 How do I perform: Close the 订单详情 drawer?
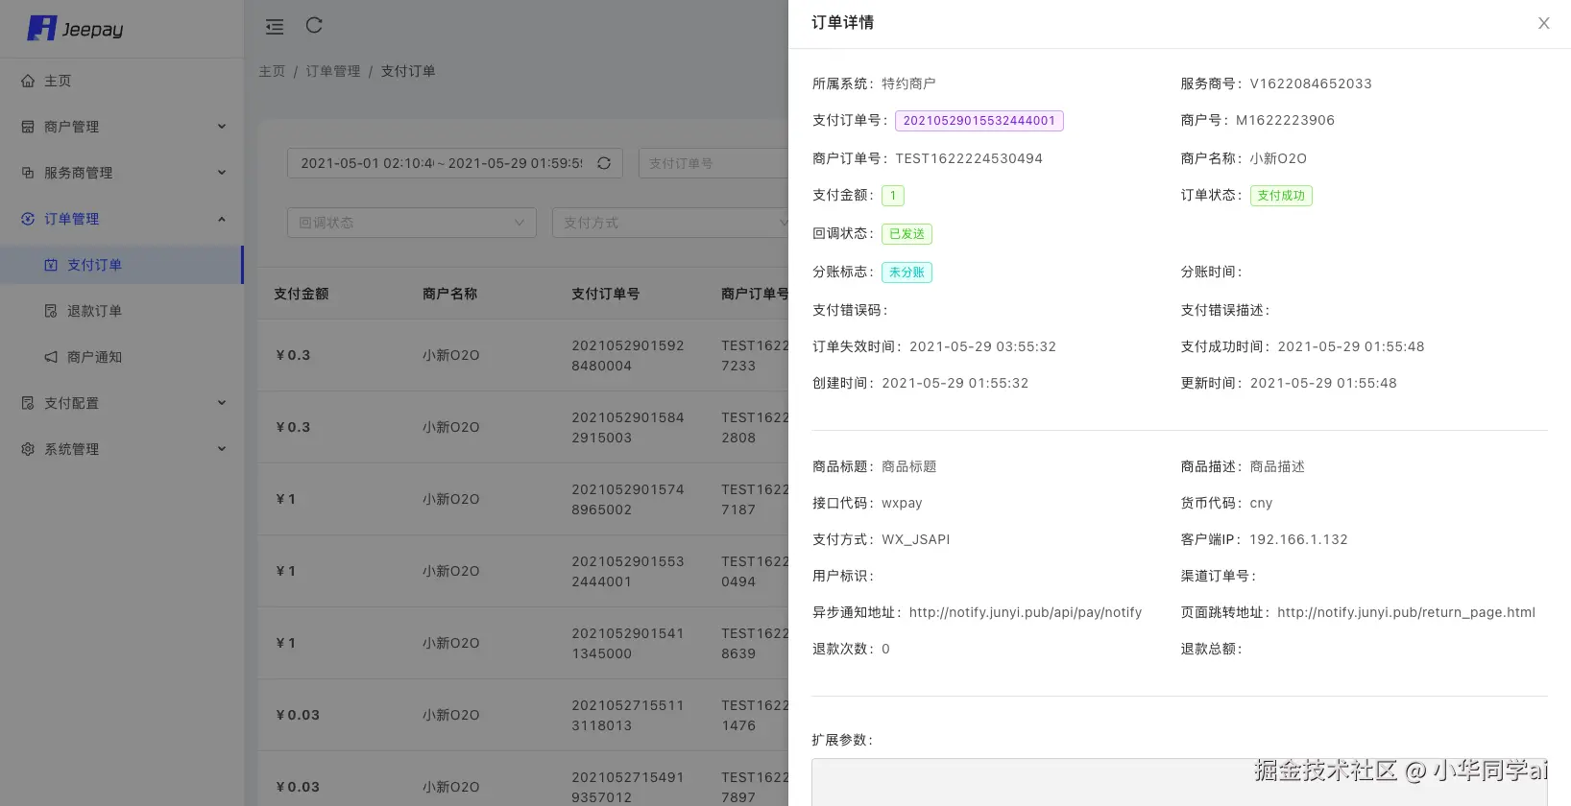pyautogui.click(x=1544, y=23)
